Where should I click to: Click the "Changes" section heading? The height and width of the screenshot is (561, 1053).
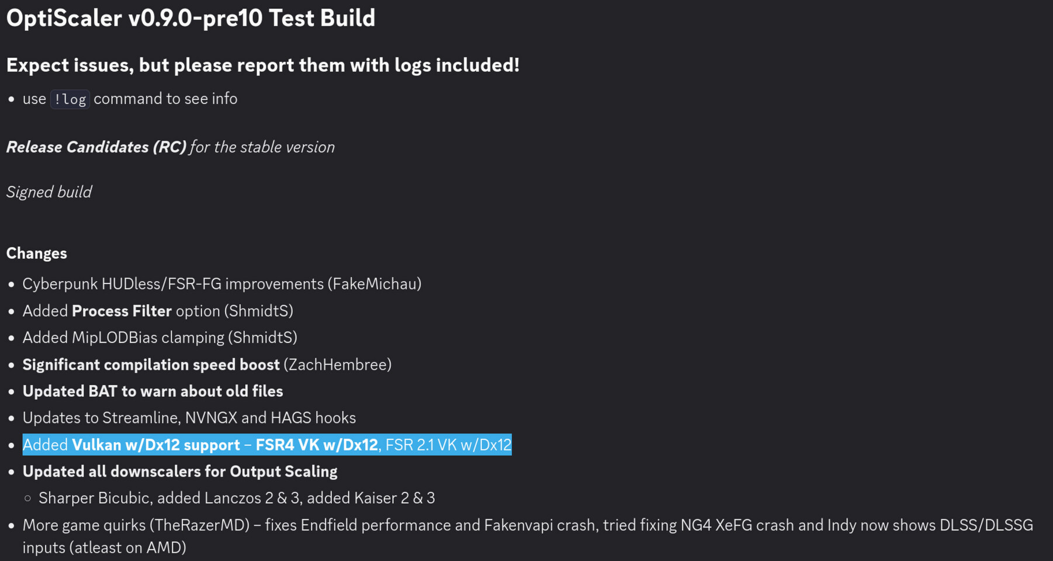click(x=36, y=253)
